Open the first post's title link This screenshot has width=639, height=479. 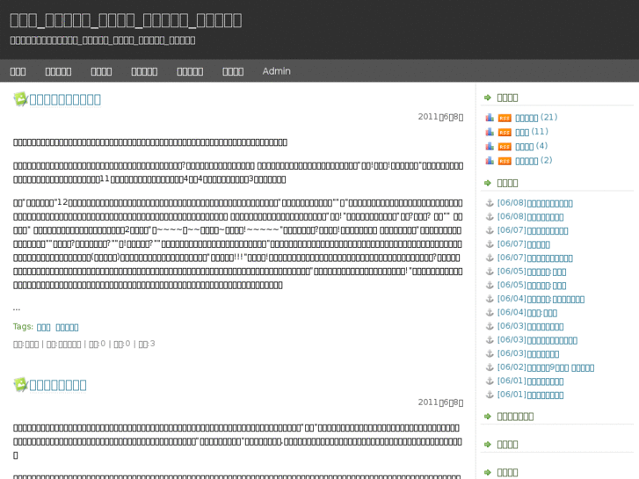pyautogui.click(x=65, y=99)
